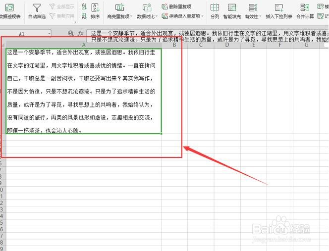329x251 pixels.
Task: Open the 数据透视表 pivot table tool
Action: (9, 11)
